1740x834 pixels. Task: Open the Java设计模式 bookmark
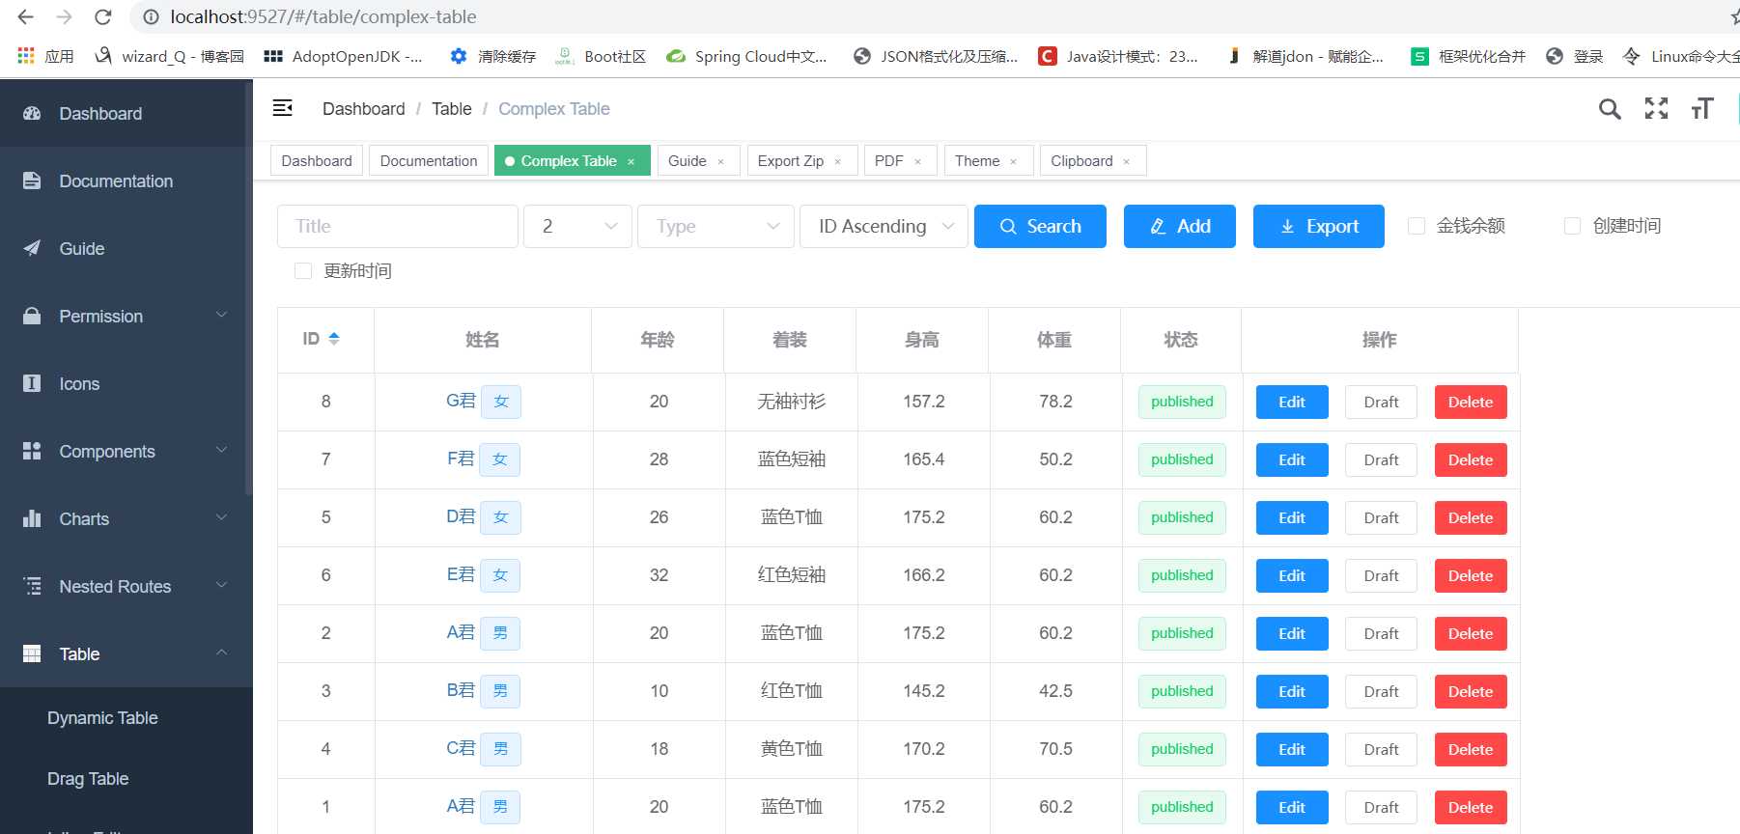[x=1118, y=56]
